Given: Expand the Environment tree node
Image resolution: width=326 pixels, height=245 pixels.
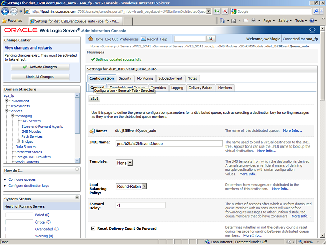Looking at the screenshot, I should coord(6,101).
